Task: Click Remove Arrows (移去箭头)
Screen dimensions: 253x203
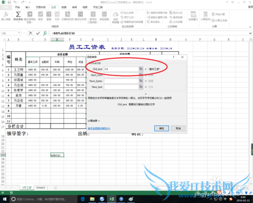Action: [x=154, y=22]
